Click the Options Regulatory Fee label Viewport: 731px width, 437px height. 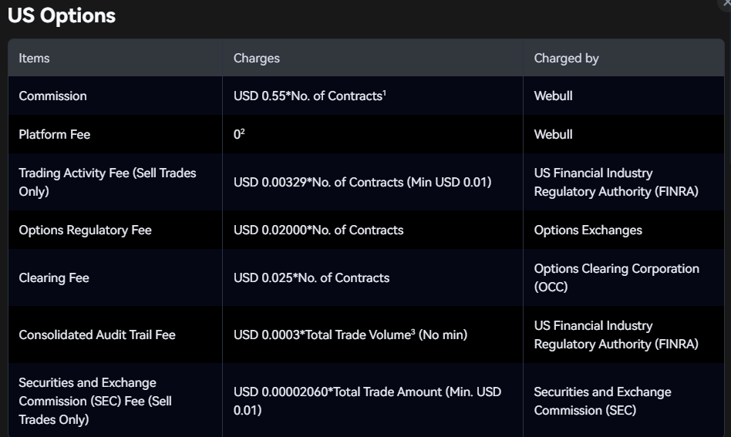[x=86, y=230]
